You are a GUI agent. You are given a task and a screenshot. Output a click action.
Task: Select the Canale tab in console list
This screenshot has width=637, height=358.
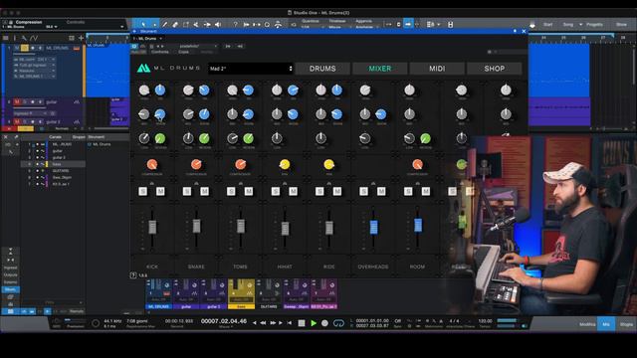pos(56,137)
